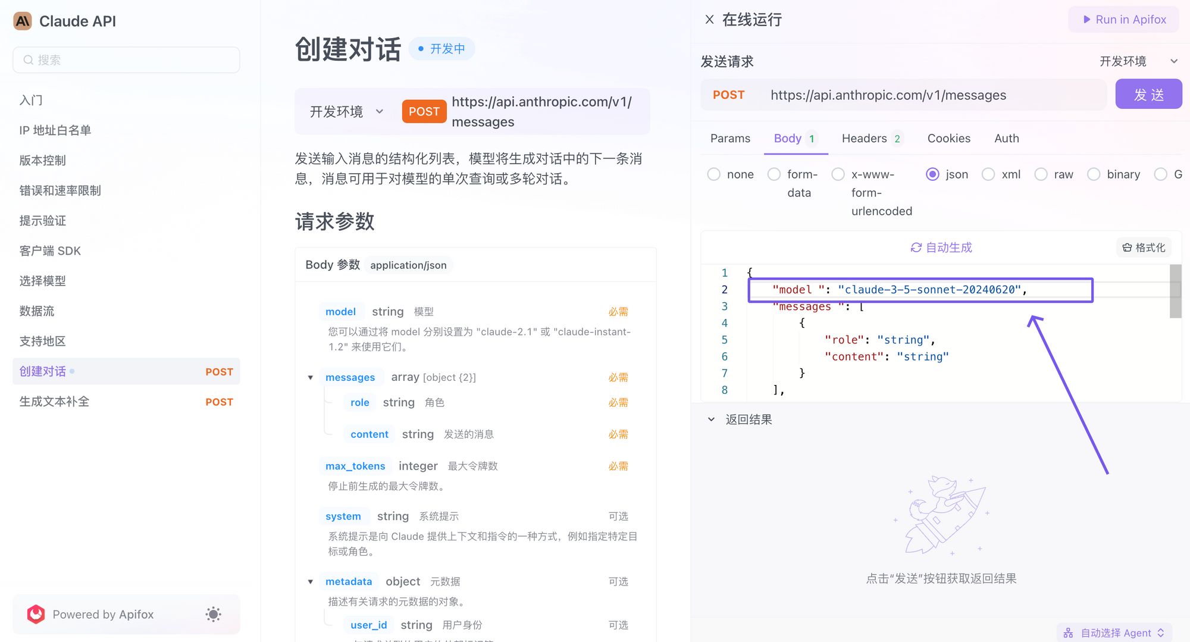Close the 在线运行 panel with X icon

click(709, 20)
